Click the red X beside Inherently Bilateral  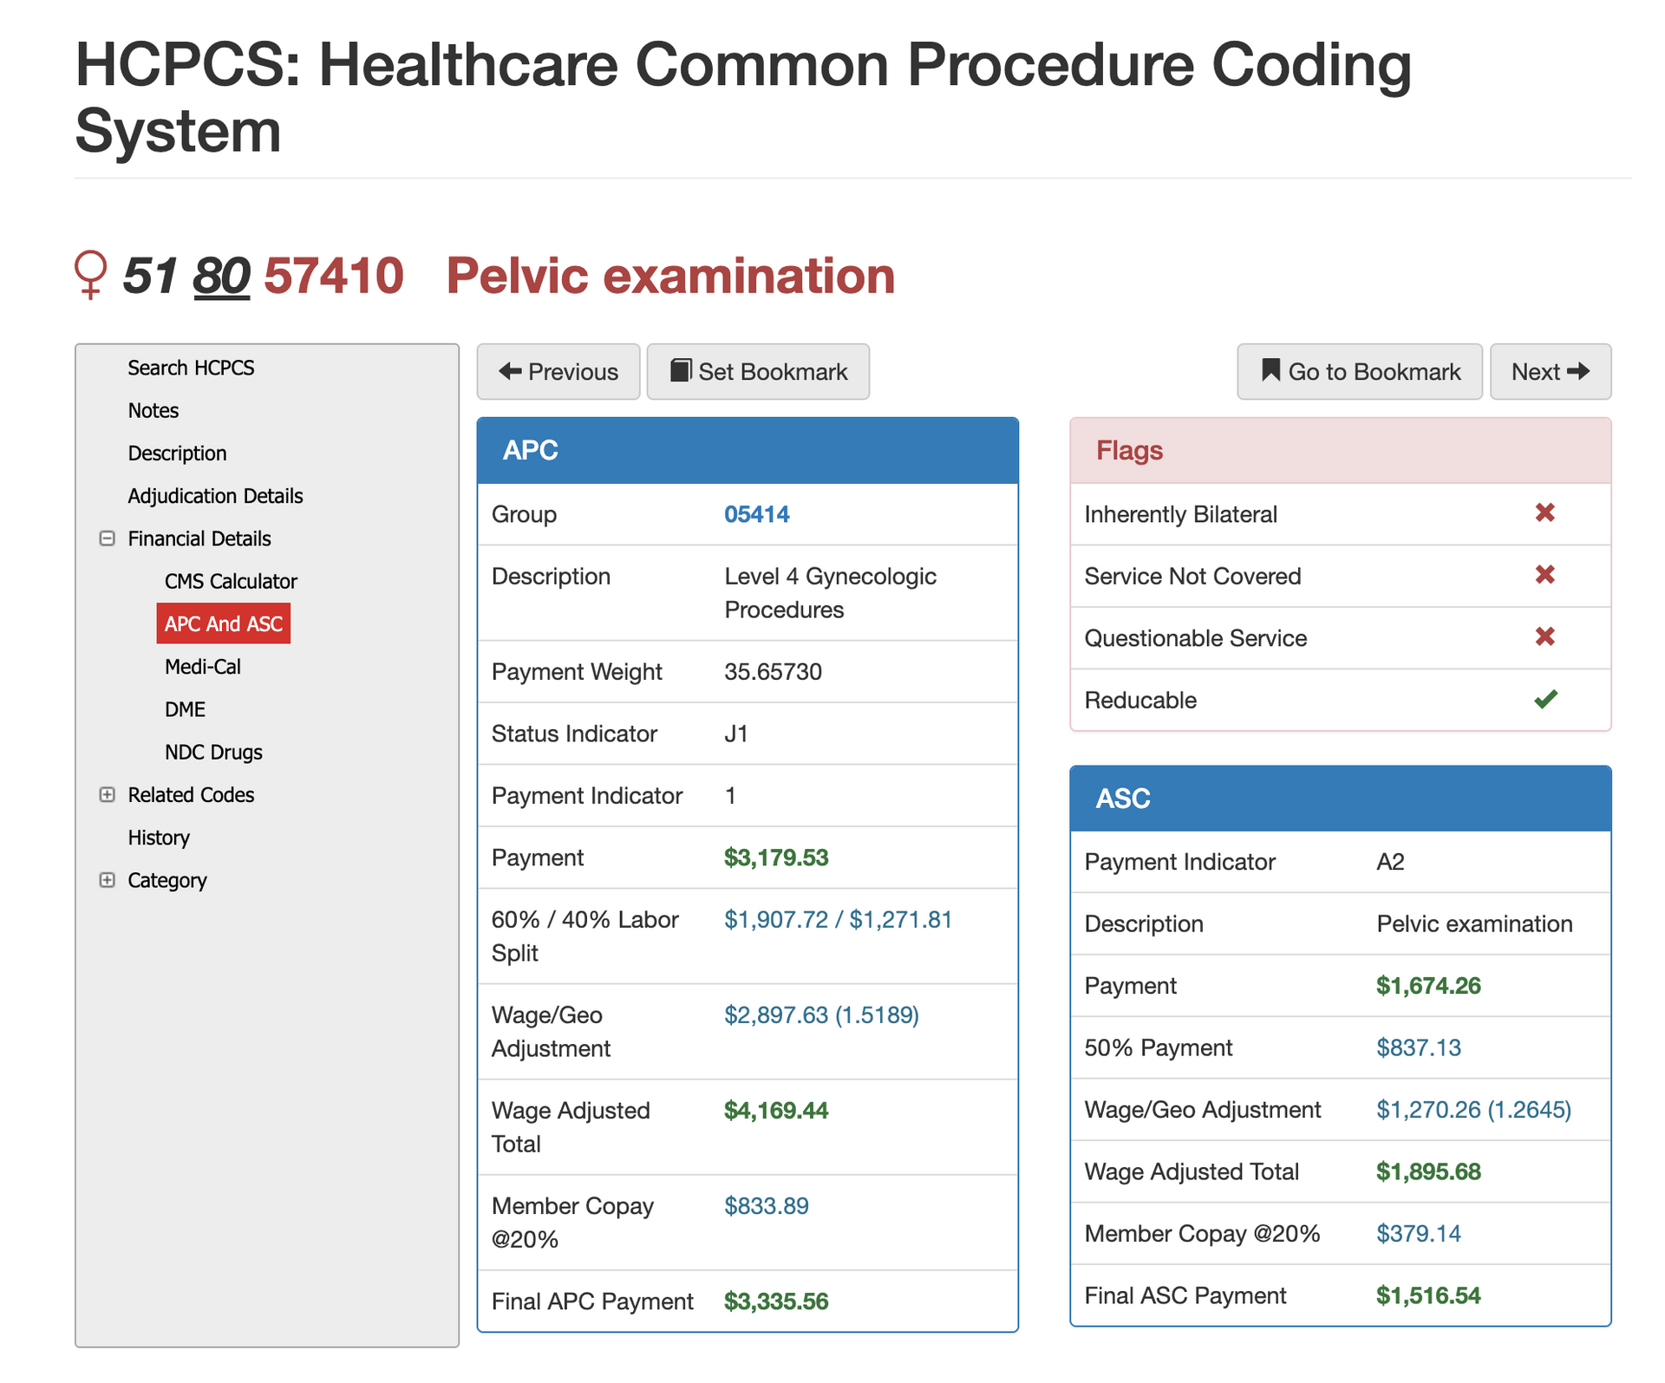pyautogui.click(x=1544, y=513)
